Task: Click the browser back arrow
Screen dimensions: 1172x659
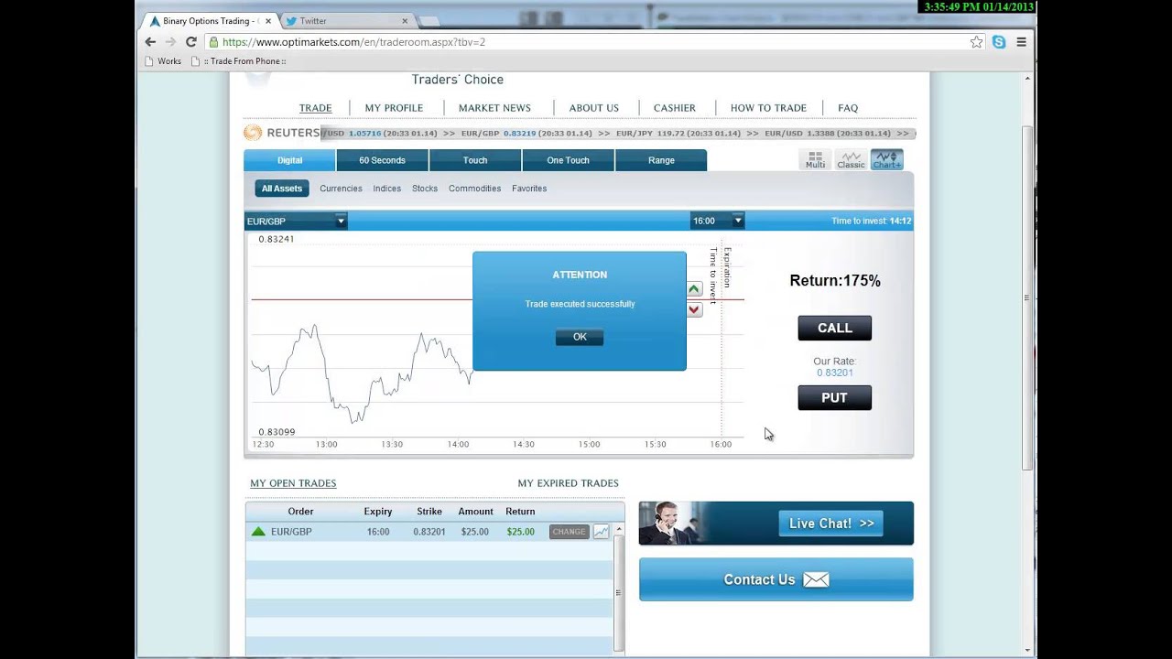Action: (150, 42)
